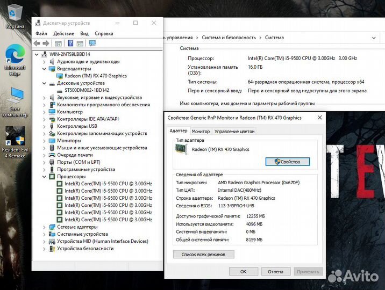Expand Контроллеры IDE ATA/ATAPI category
Viewport: 385px width, 290px height.
(x=44, y=119)
